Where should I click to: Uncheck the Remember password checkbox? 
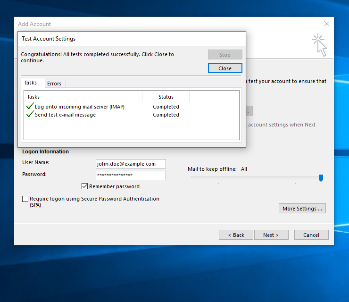pyautogui.click(x=84, y=186)
